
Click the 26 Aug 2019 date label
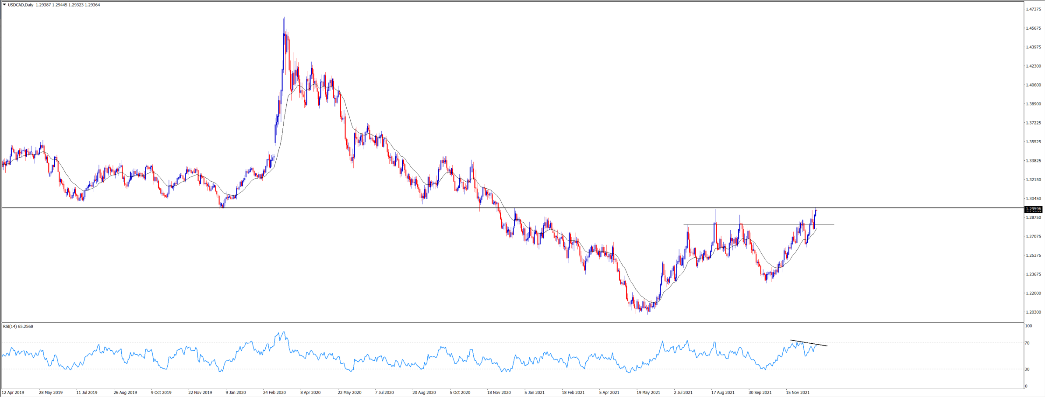point(125,393)
